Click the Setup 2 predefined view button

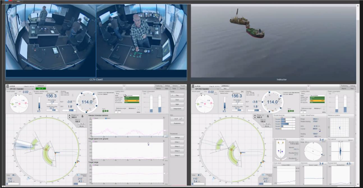click(x=177, y=146)
